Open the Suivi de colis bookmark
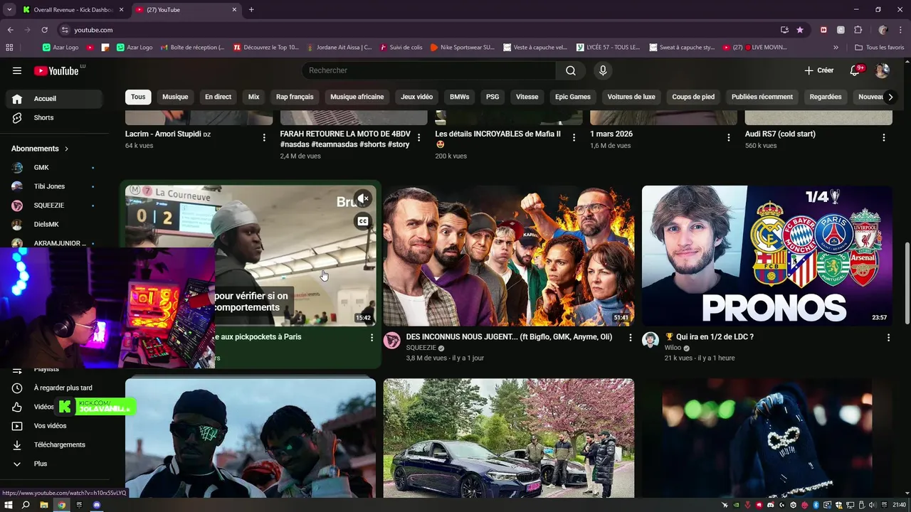Image resolution: width=911 pixels, height=512 pixels. tap(401, 48)
